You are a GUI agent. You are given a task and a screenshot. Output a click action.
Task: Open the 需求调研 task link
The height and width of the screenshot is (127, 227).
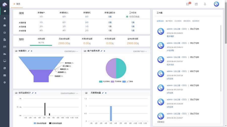click(x=170, y=36)
